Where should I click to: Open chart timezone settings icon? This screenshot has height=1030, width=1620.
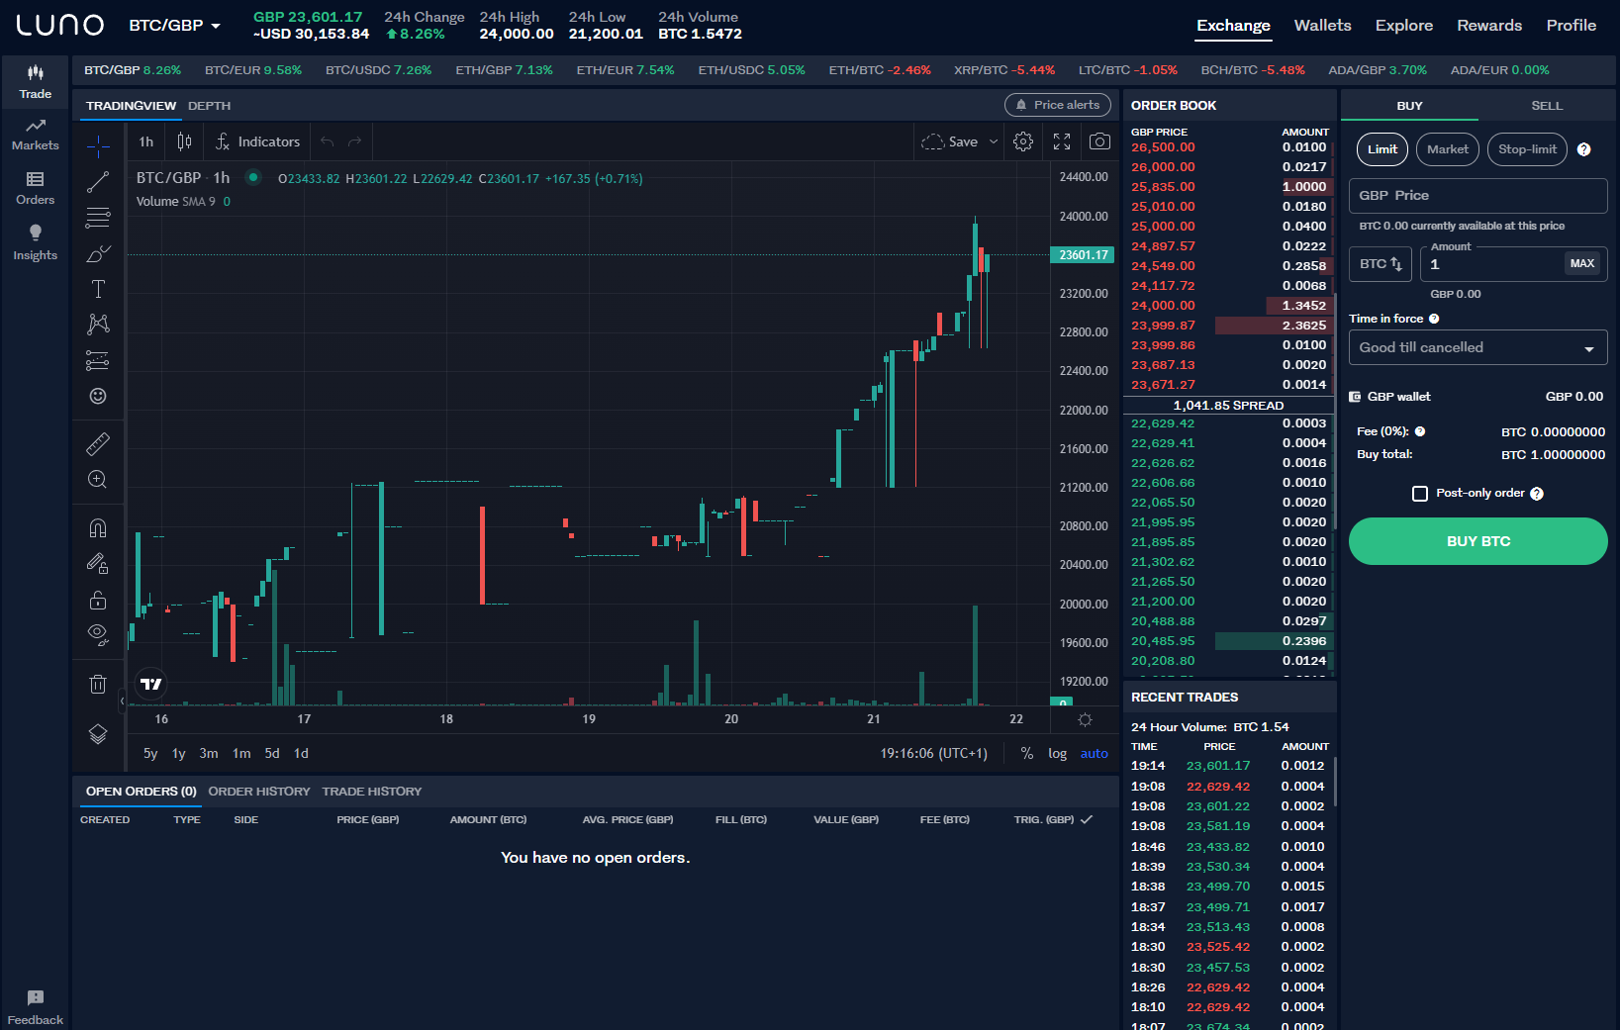click(1085, 719)
